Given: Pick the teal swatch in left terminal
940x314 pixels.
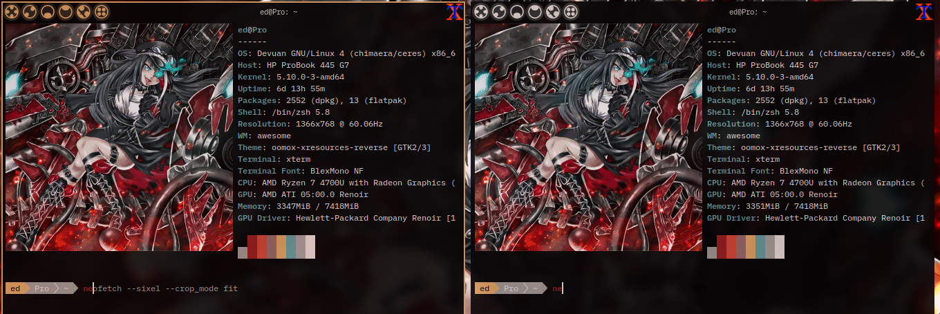Looking at the screenshot, I should 291,247.
